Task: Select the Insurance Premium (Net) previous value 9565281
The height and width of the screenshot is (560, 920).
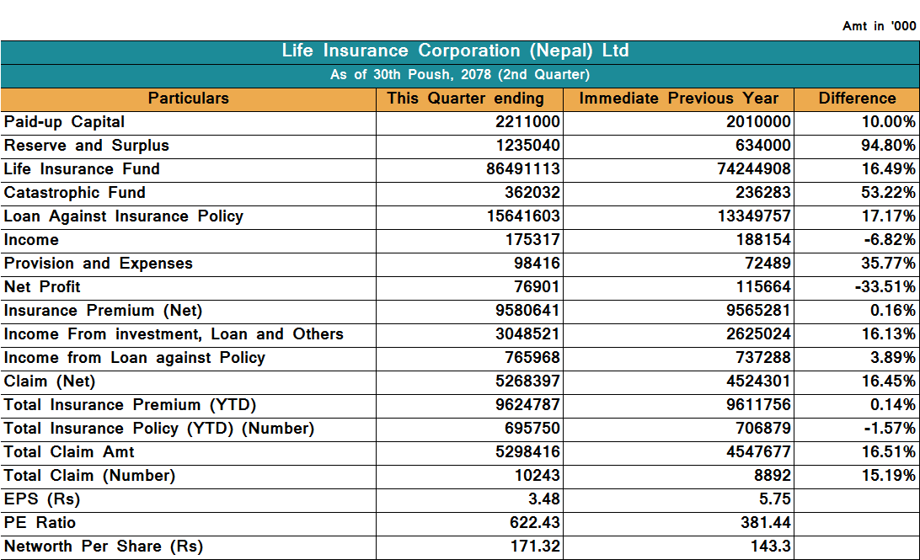Action: point(758,311)
